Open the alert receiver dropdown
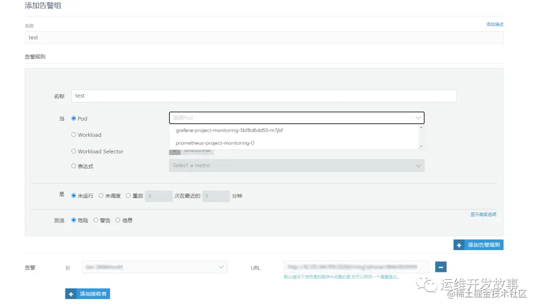This screenshot has width=536, height=308. click(155, 267)
